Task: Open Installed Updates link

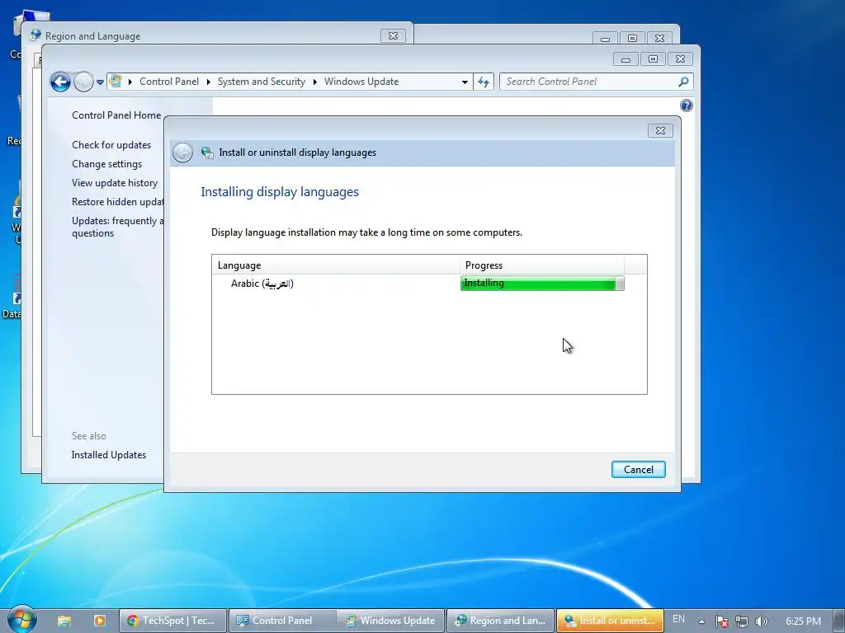Action: tap(108, 455)
